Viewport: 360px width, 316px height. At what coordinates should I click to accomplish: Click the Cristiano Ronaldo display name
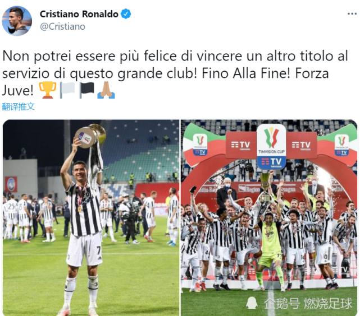click(79, 14)
